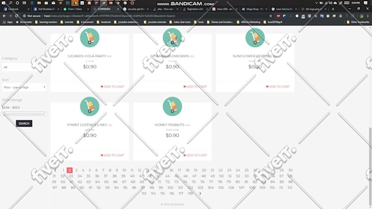Open the red ABP extension icon
372x209 pixels.
point(278,16)
